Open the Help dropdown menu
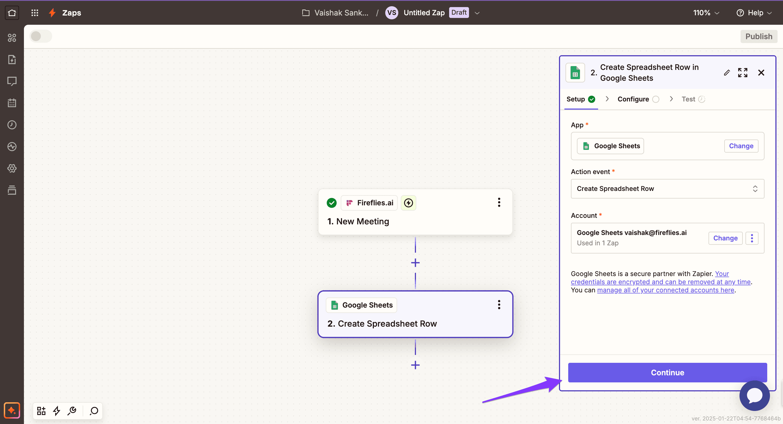The height and width of the screenshot is (424, 783). tap(754, 13)
